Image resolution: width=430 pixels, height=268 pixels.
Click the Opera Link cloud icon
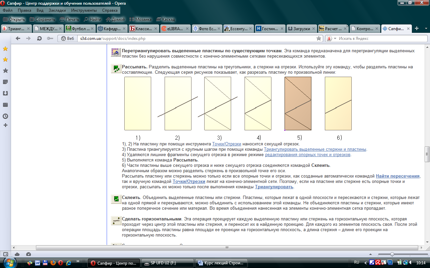pos(17,254)
